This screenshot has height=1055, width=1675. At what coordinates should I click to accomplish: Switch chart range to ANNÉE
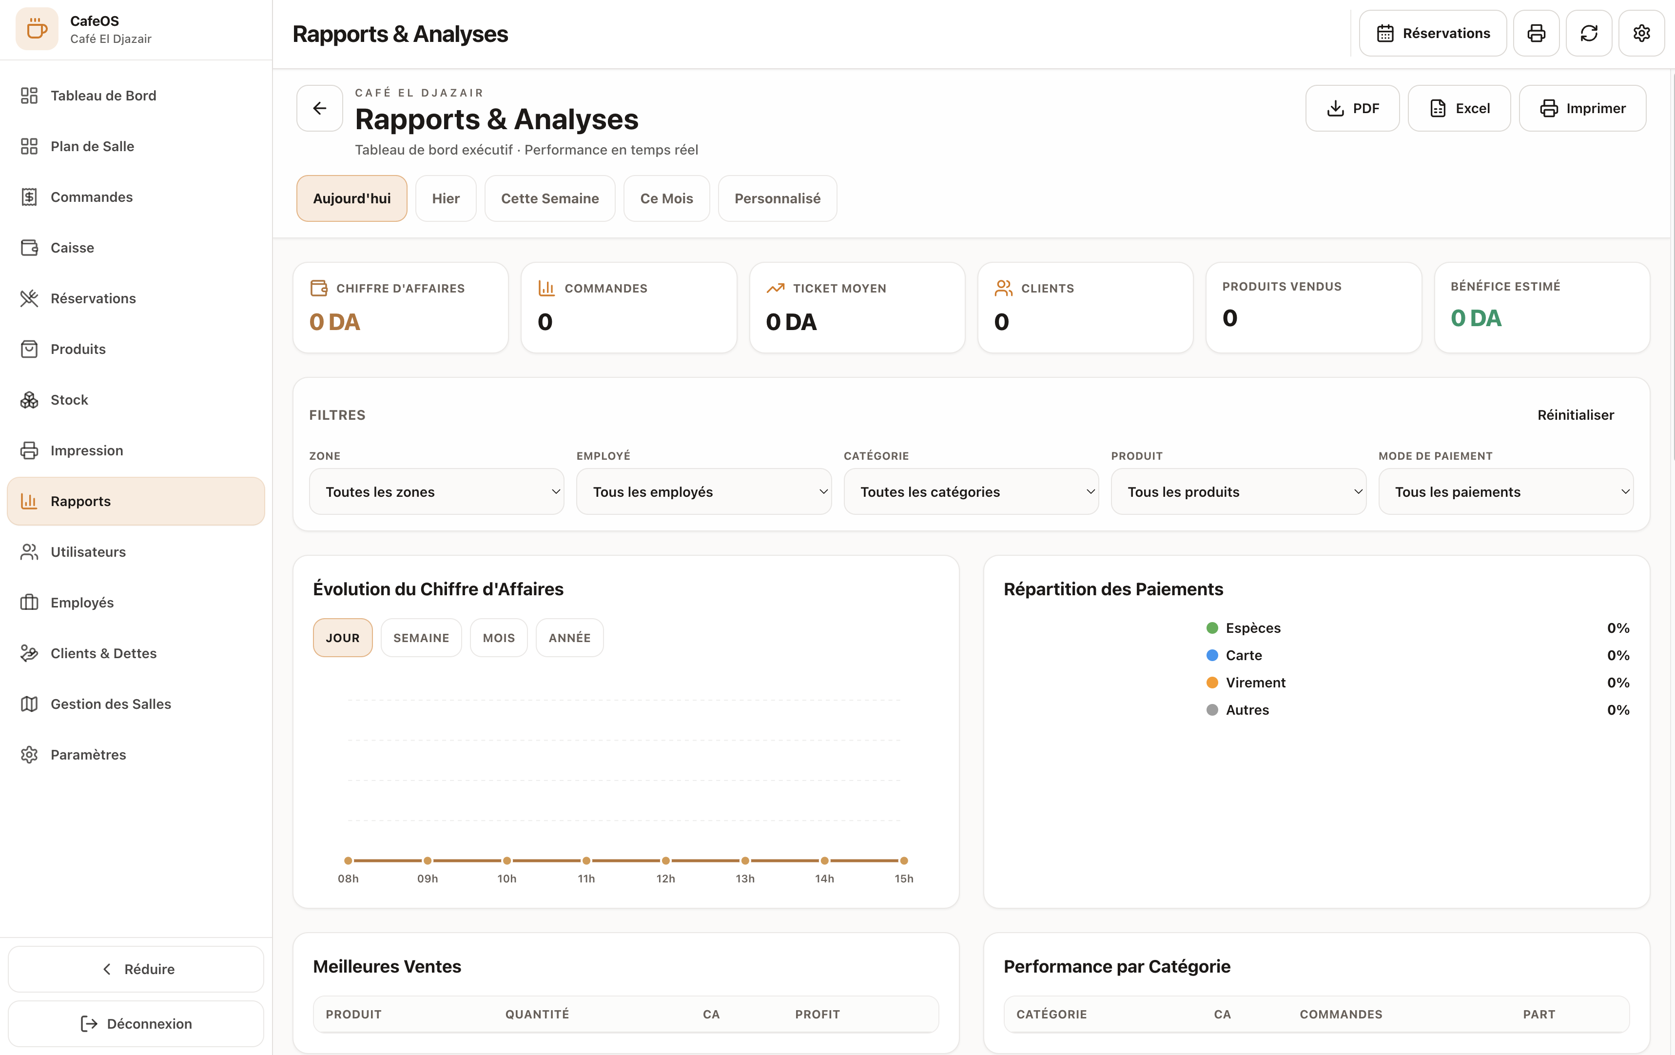tap(569, 638)
